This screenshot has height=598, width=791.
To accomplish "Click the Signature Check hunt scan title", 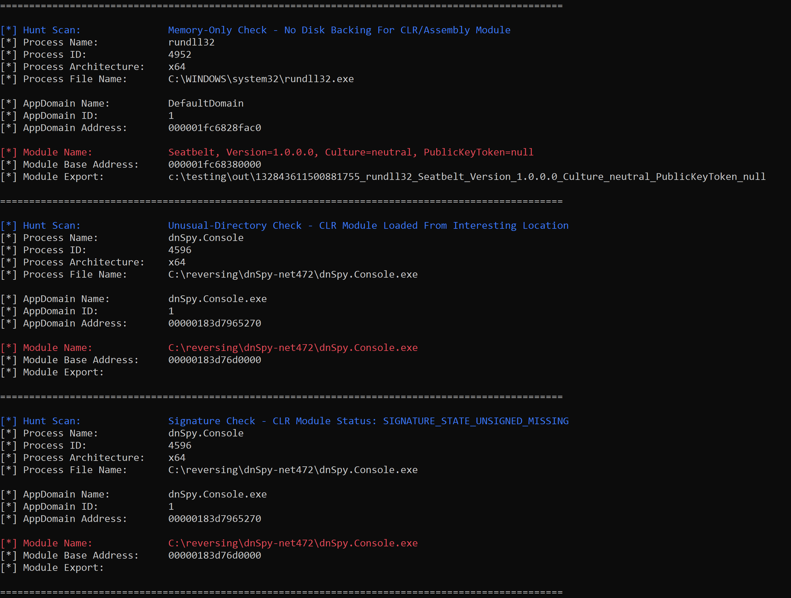I will point(368,421).
